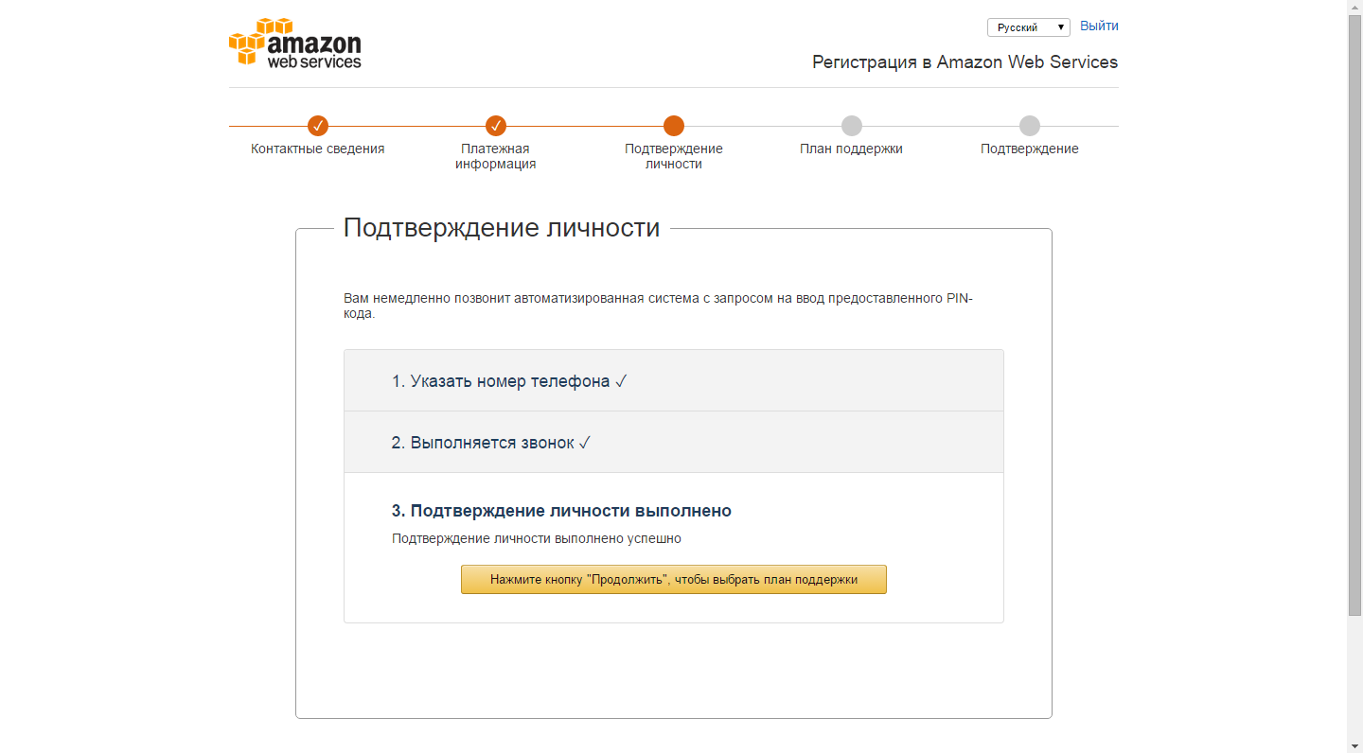Click the Подтверждение личности step label under the progress bar
This screenshot has width=1363, height=753.
coord(674,156)
